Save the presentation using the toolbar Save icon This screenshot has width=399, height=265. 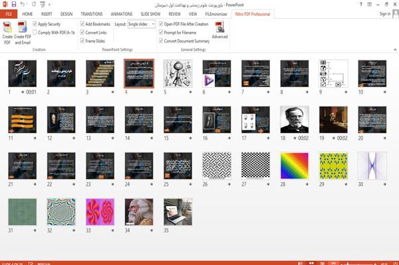(x=14, y=5)
